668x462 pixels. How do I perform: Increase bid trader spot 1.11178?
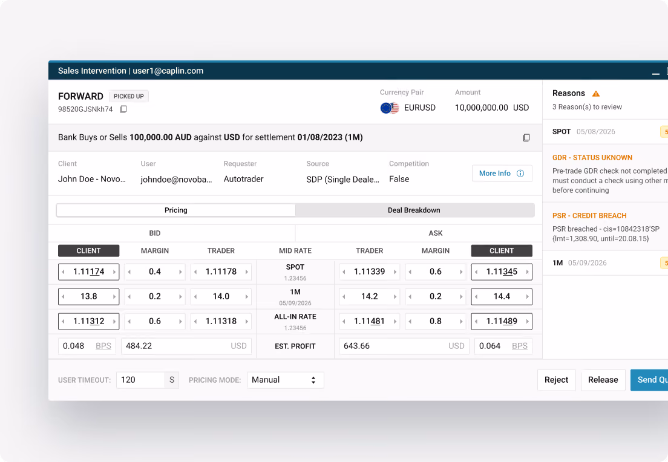click(247, 272)
